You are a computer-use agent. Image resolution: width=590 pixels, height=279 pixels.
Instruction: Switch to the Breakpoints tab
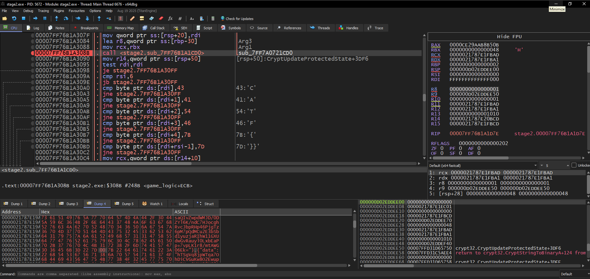pos(86,28)
